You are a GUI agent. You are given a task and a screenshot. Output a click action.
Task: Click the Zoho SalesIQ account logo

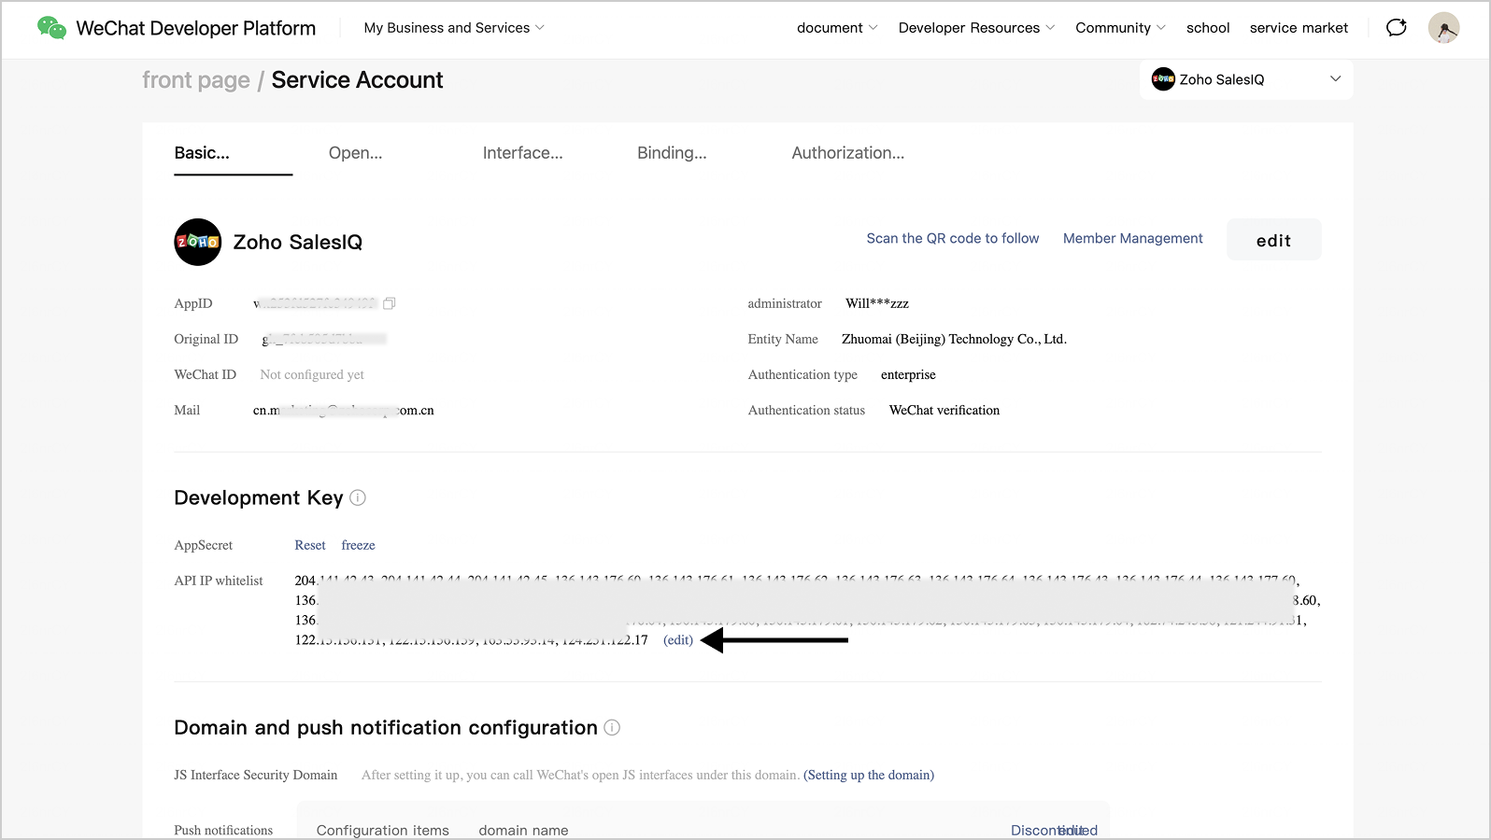(198, 243)
